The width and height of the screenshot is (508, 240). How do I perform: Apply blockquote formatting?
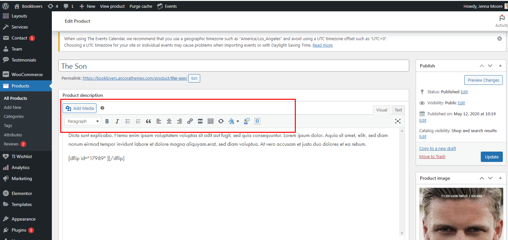pyautogui.click(x=148, y=121)
